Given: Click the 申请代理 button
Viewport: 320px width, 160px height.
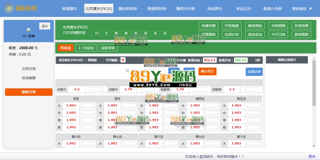Looking at the screenshot, I should point(208,26).
